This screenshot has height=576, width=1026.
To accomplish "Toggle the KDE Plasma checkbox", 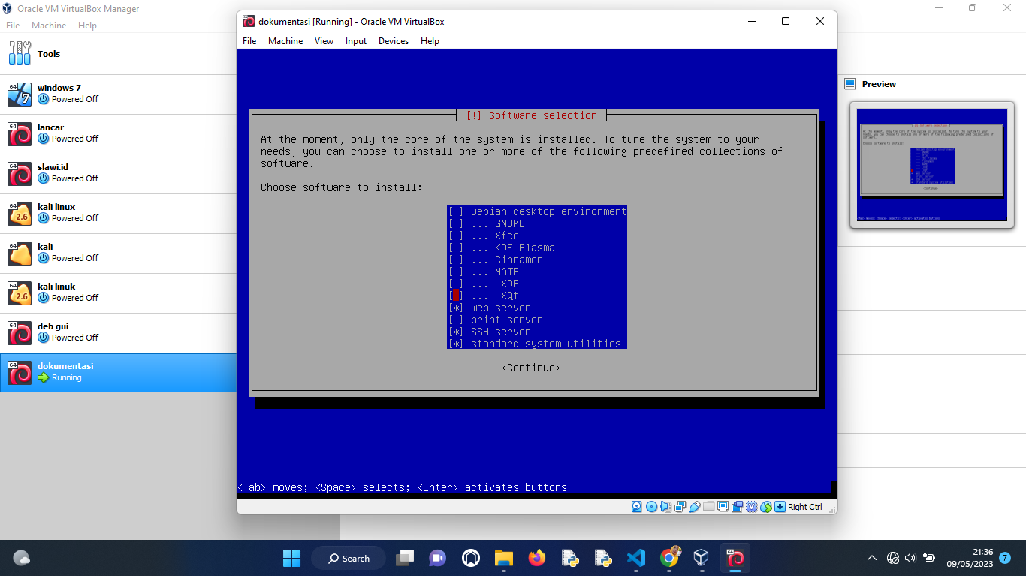I will point(456,247).
